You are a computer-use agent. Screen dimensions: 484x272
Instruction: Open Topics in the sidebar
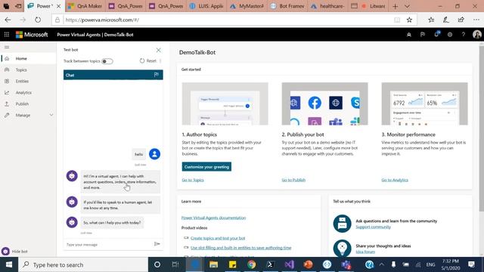click(x=21, y=70)
